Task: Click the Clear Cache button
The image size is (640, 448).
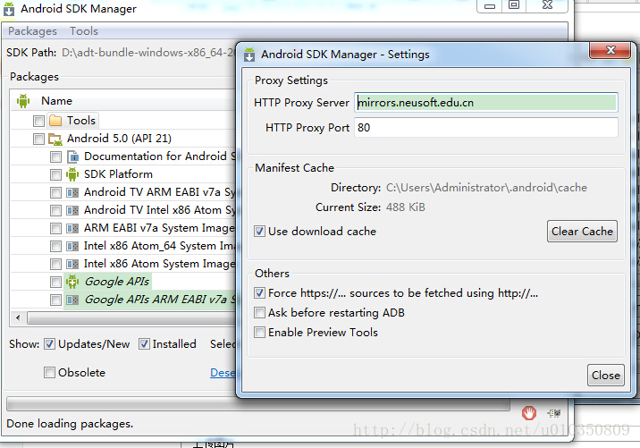Action: tap(582, 232)
